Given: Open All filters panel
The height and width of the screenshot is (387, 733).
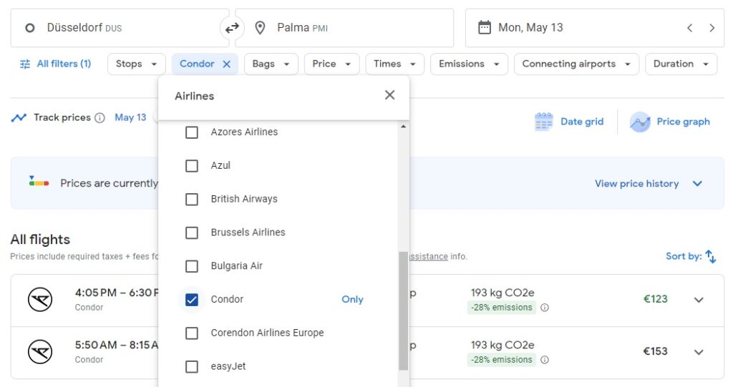Looking at the screenshot, I should 56,64.
